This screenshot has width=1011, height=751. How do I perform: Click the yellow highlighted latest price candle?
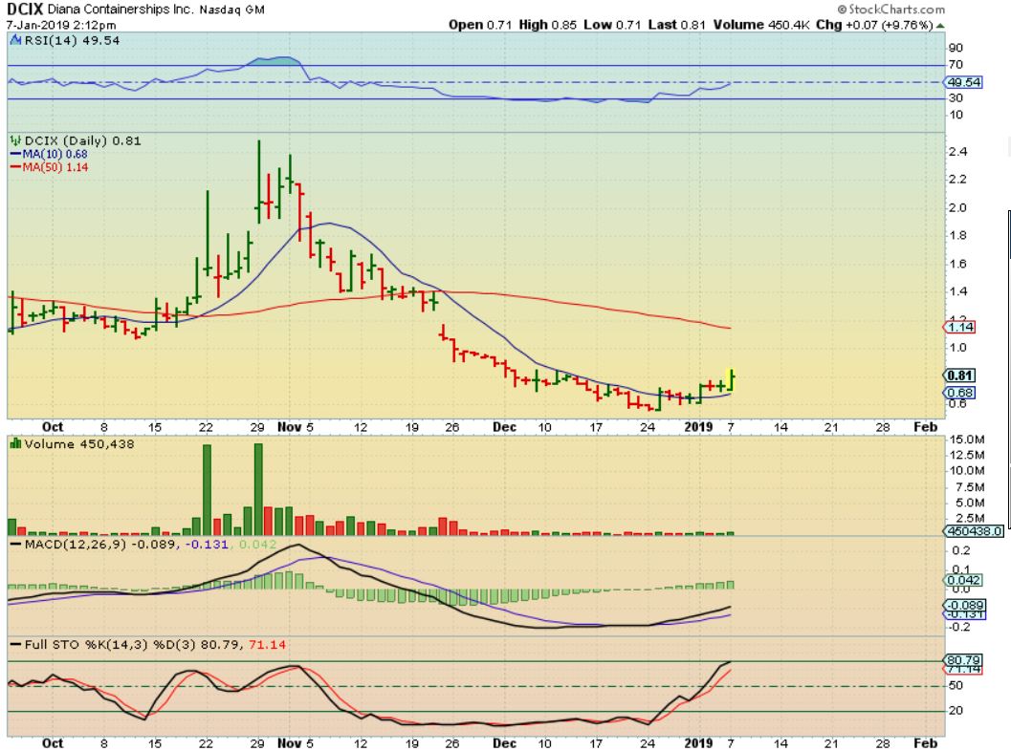(x=731, y=379)
